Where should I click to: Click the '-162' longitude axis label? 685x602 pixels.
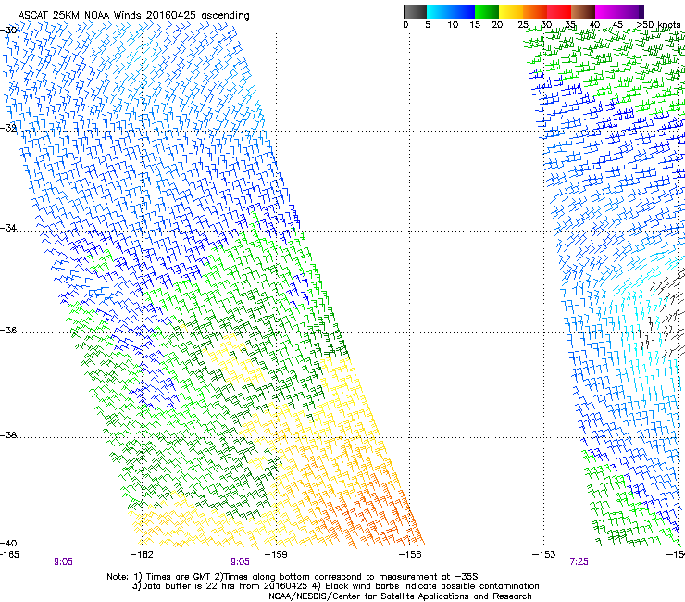[142, 555]
